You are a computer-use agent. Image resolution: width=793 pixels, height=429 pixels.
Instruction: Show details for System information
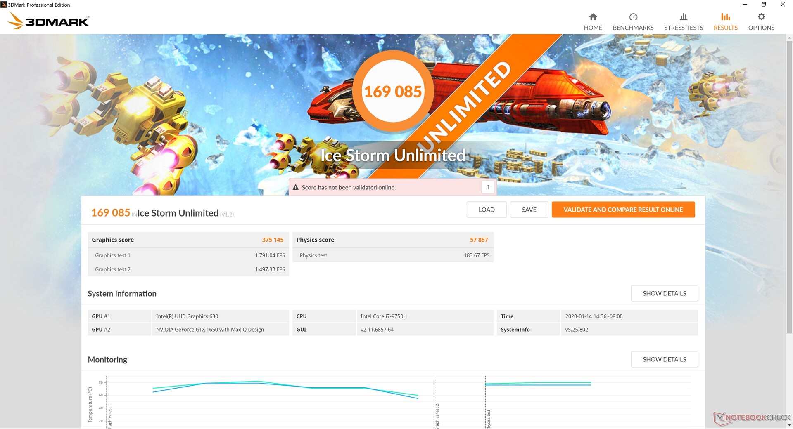coord(665,293)
